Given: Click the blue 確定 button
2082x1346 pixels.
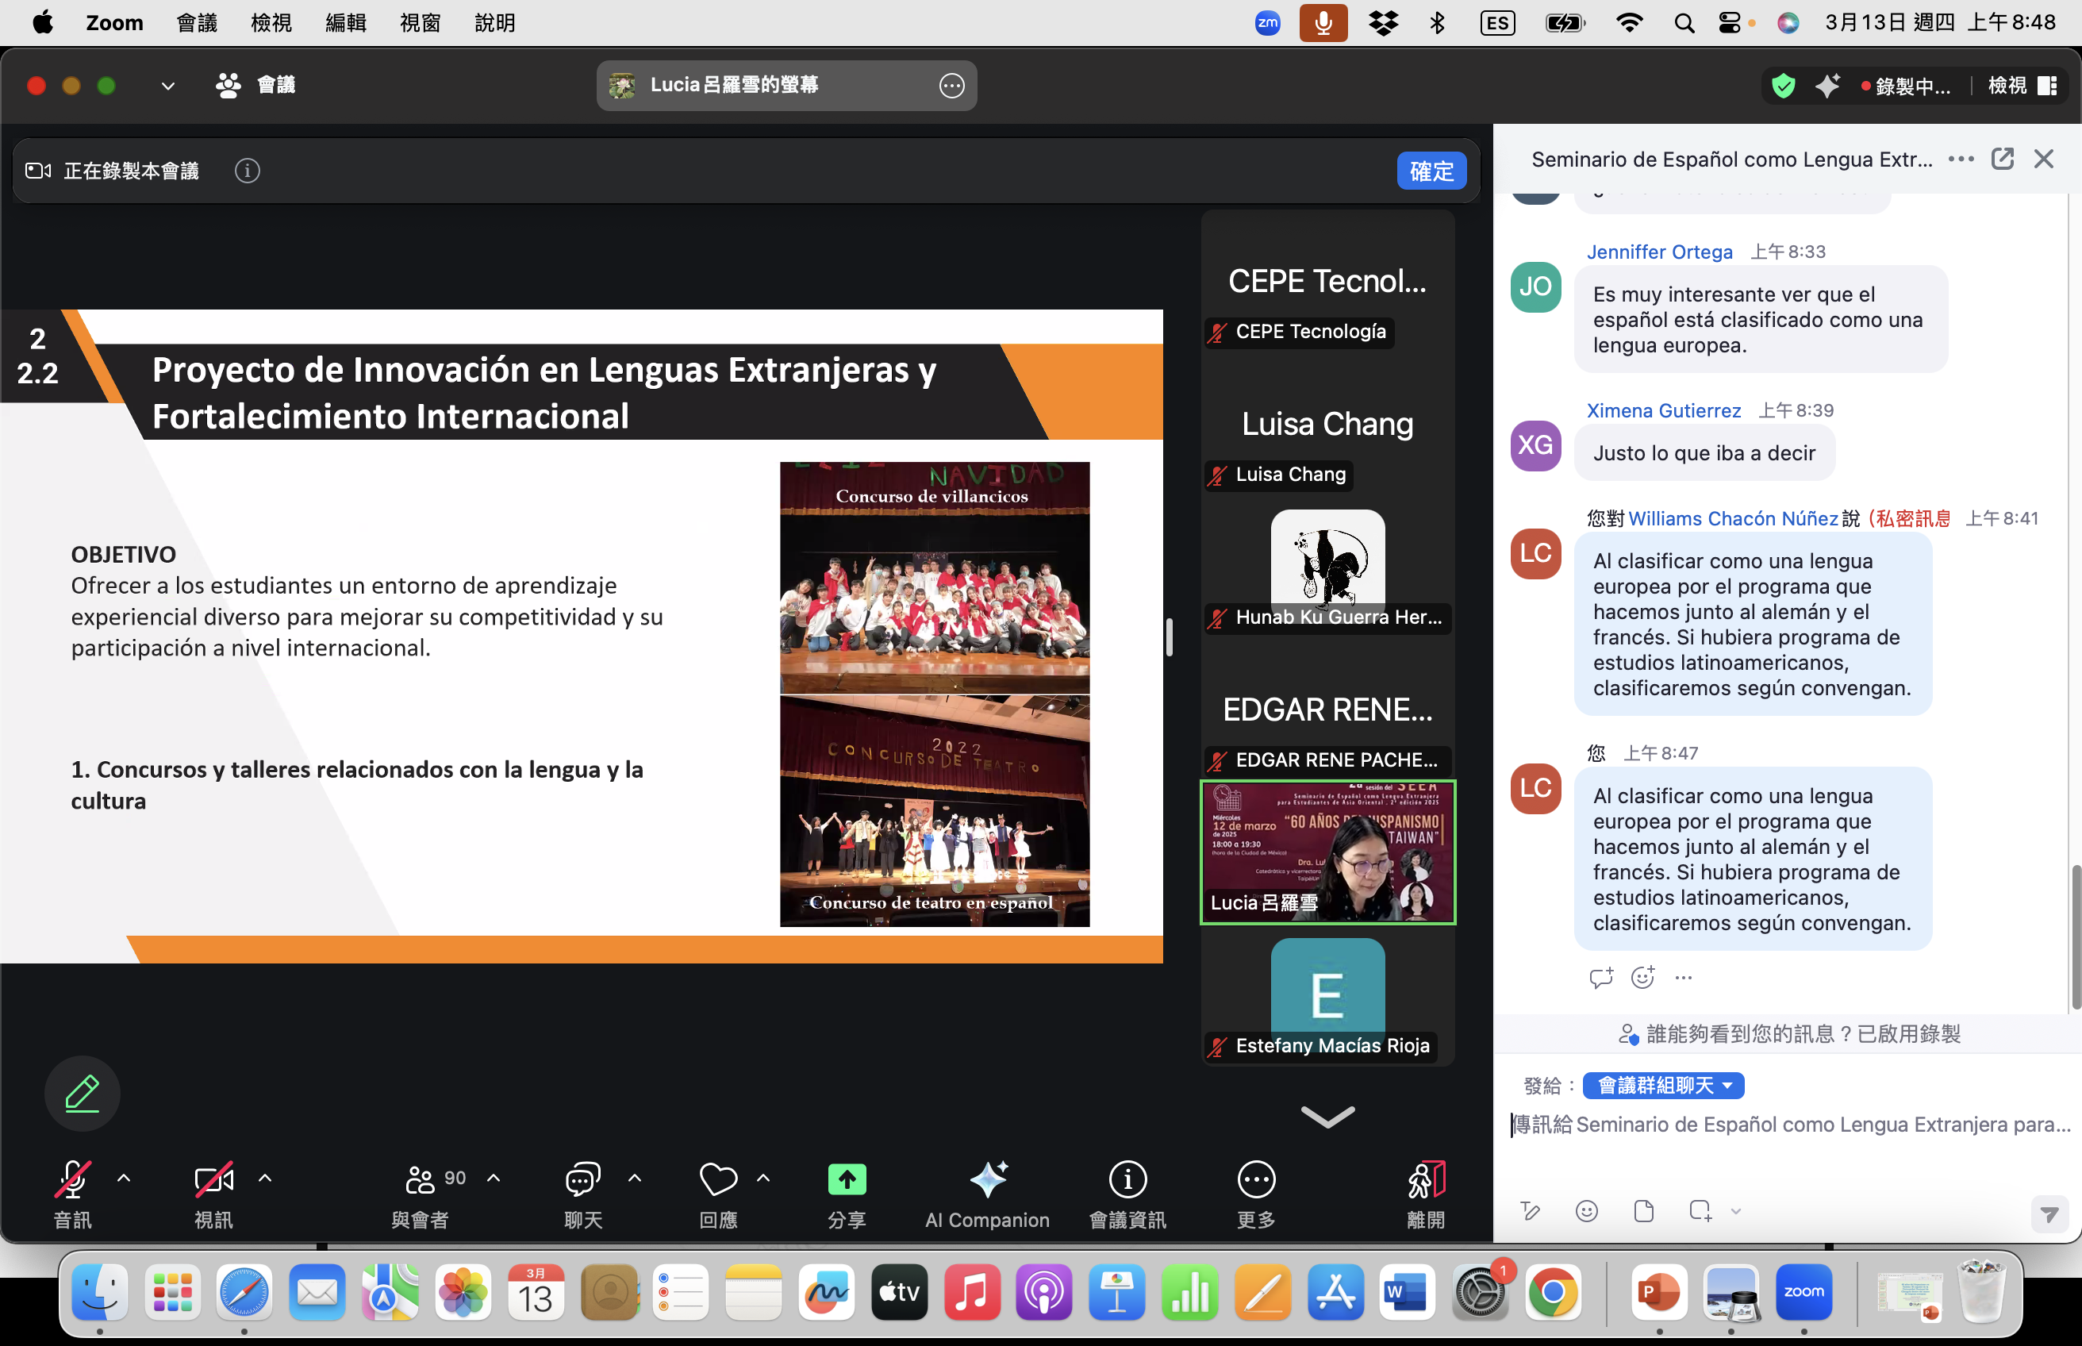Looking at the screenshot, I should click(1431, 171).
